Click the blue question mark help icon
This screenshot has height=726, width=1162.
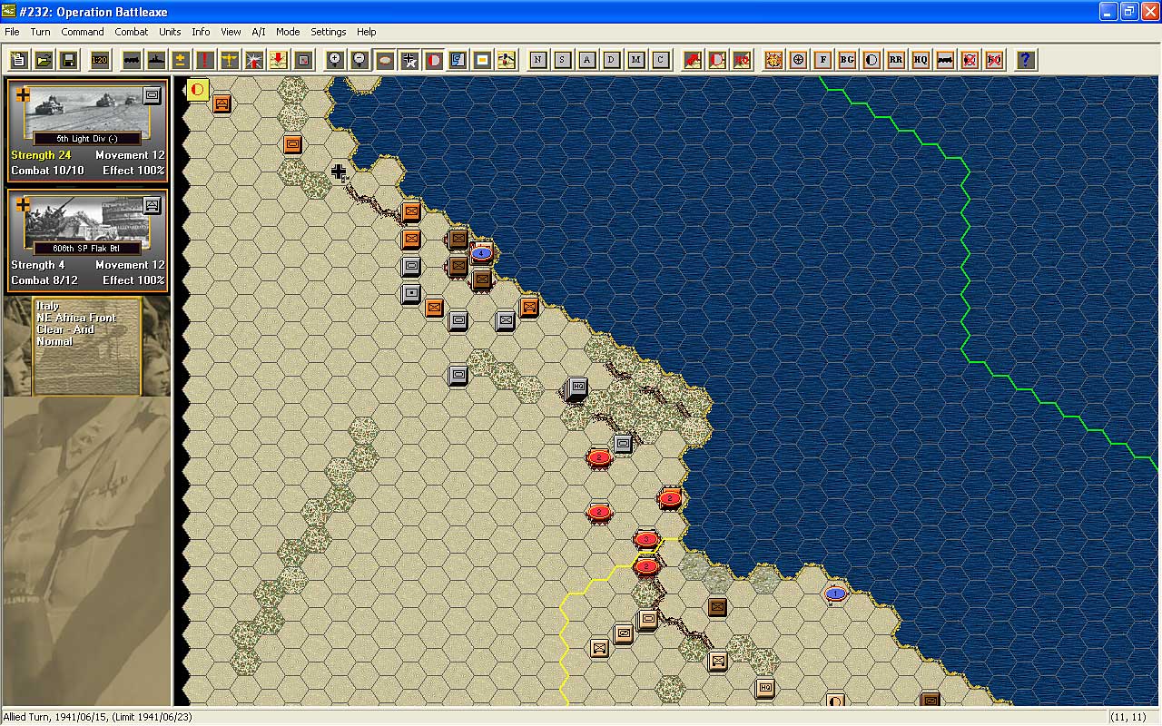[x=1026, y=60]
